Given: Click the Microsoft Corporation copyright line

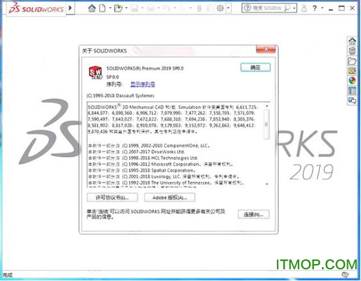Looking at the screenshot, I should 161,164.
